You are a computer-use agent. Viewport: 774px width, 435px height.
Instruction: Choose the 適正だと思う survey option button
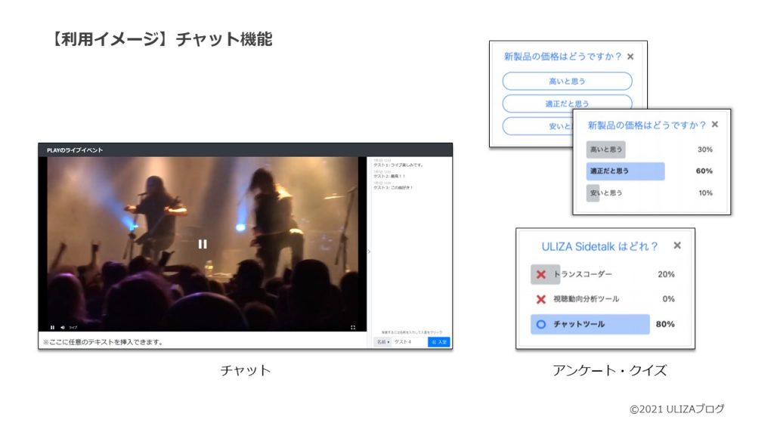567,103
